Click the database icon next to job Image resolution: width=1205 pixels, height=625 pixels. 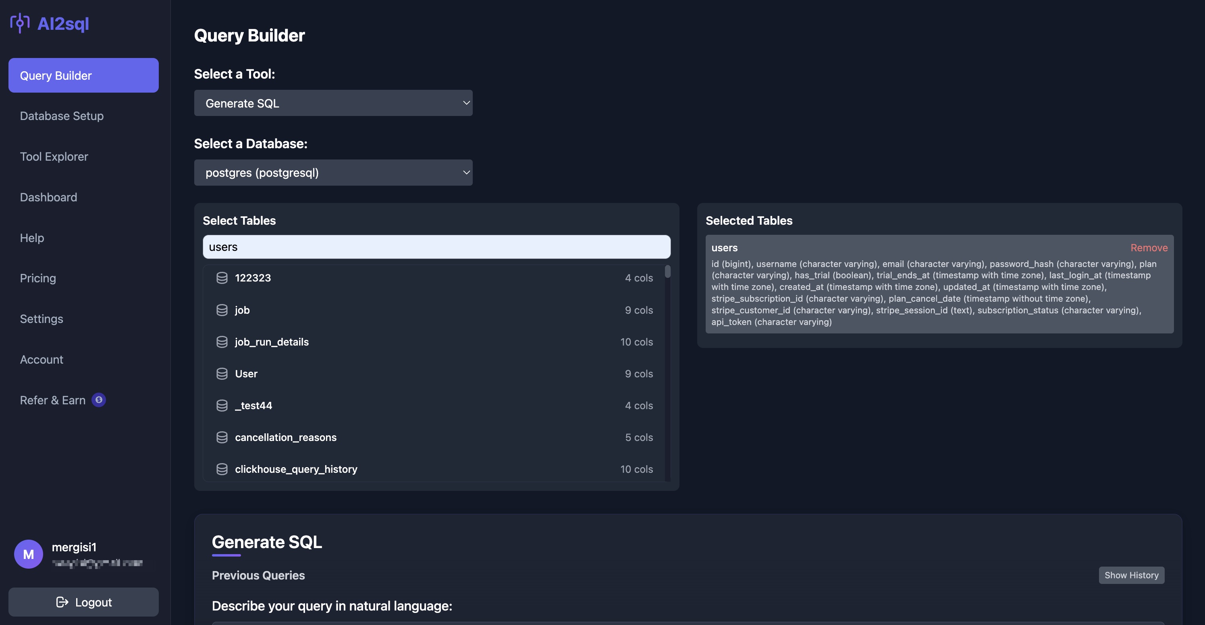[x=222, y=310]
